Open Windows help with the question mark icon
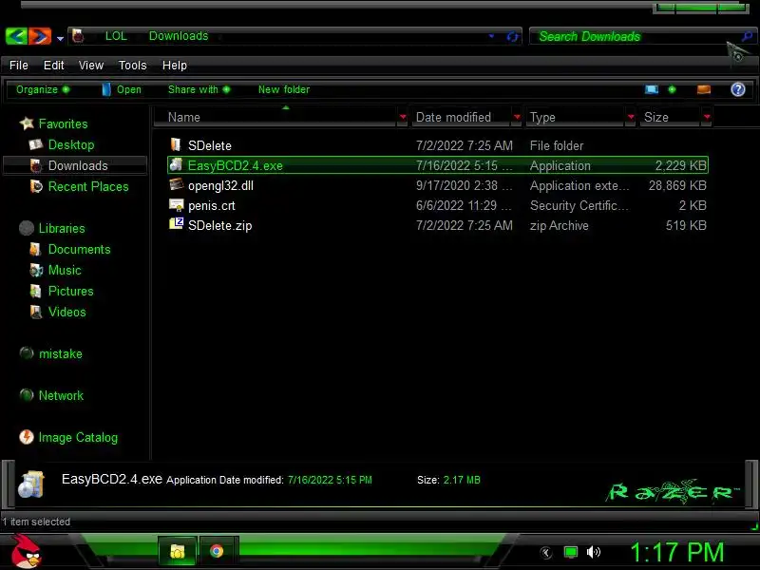The image size is (760, 570). coord(738,89)
